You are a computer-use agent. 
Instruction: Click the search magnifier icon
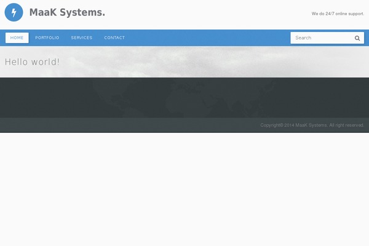(357, 38)
